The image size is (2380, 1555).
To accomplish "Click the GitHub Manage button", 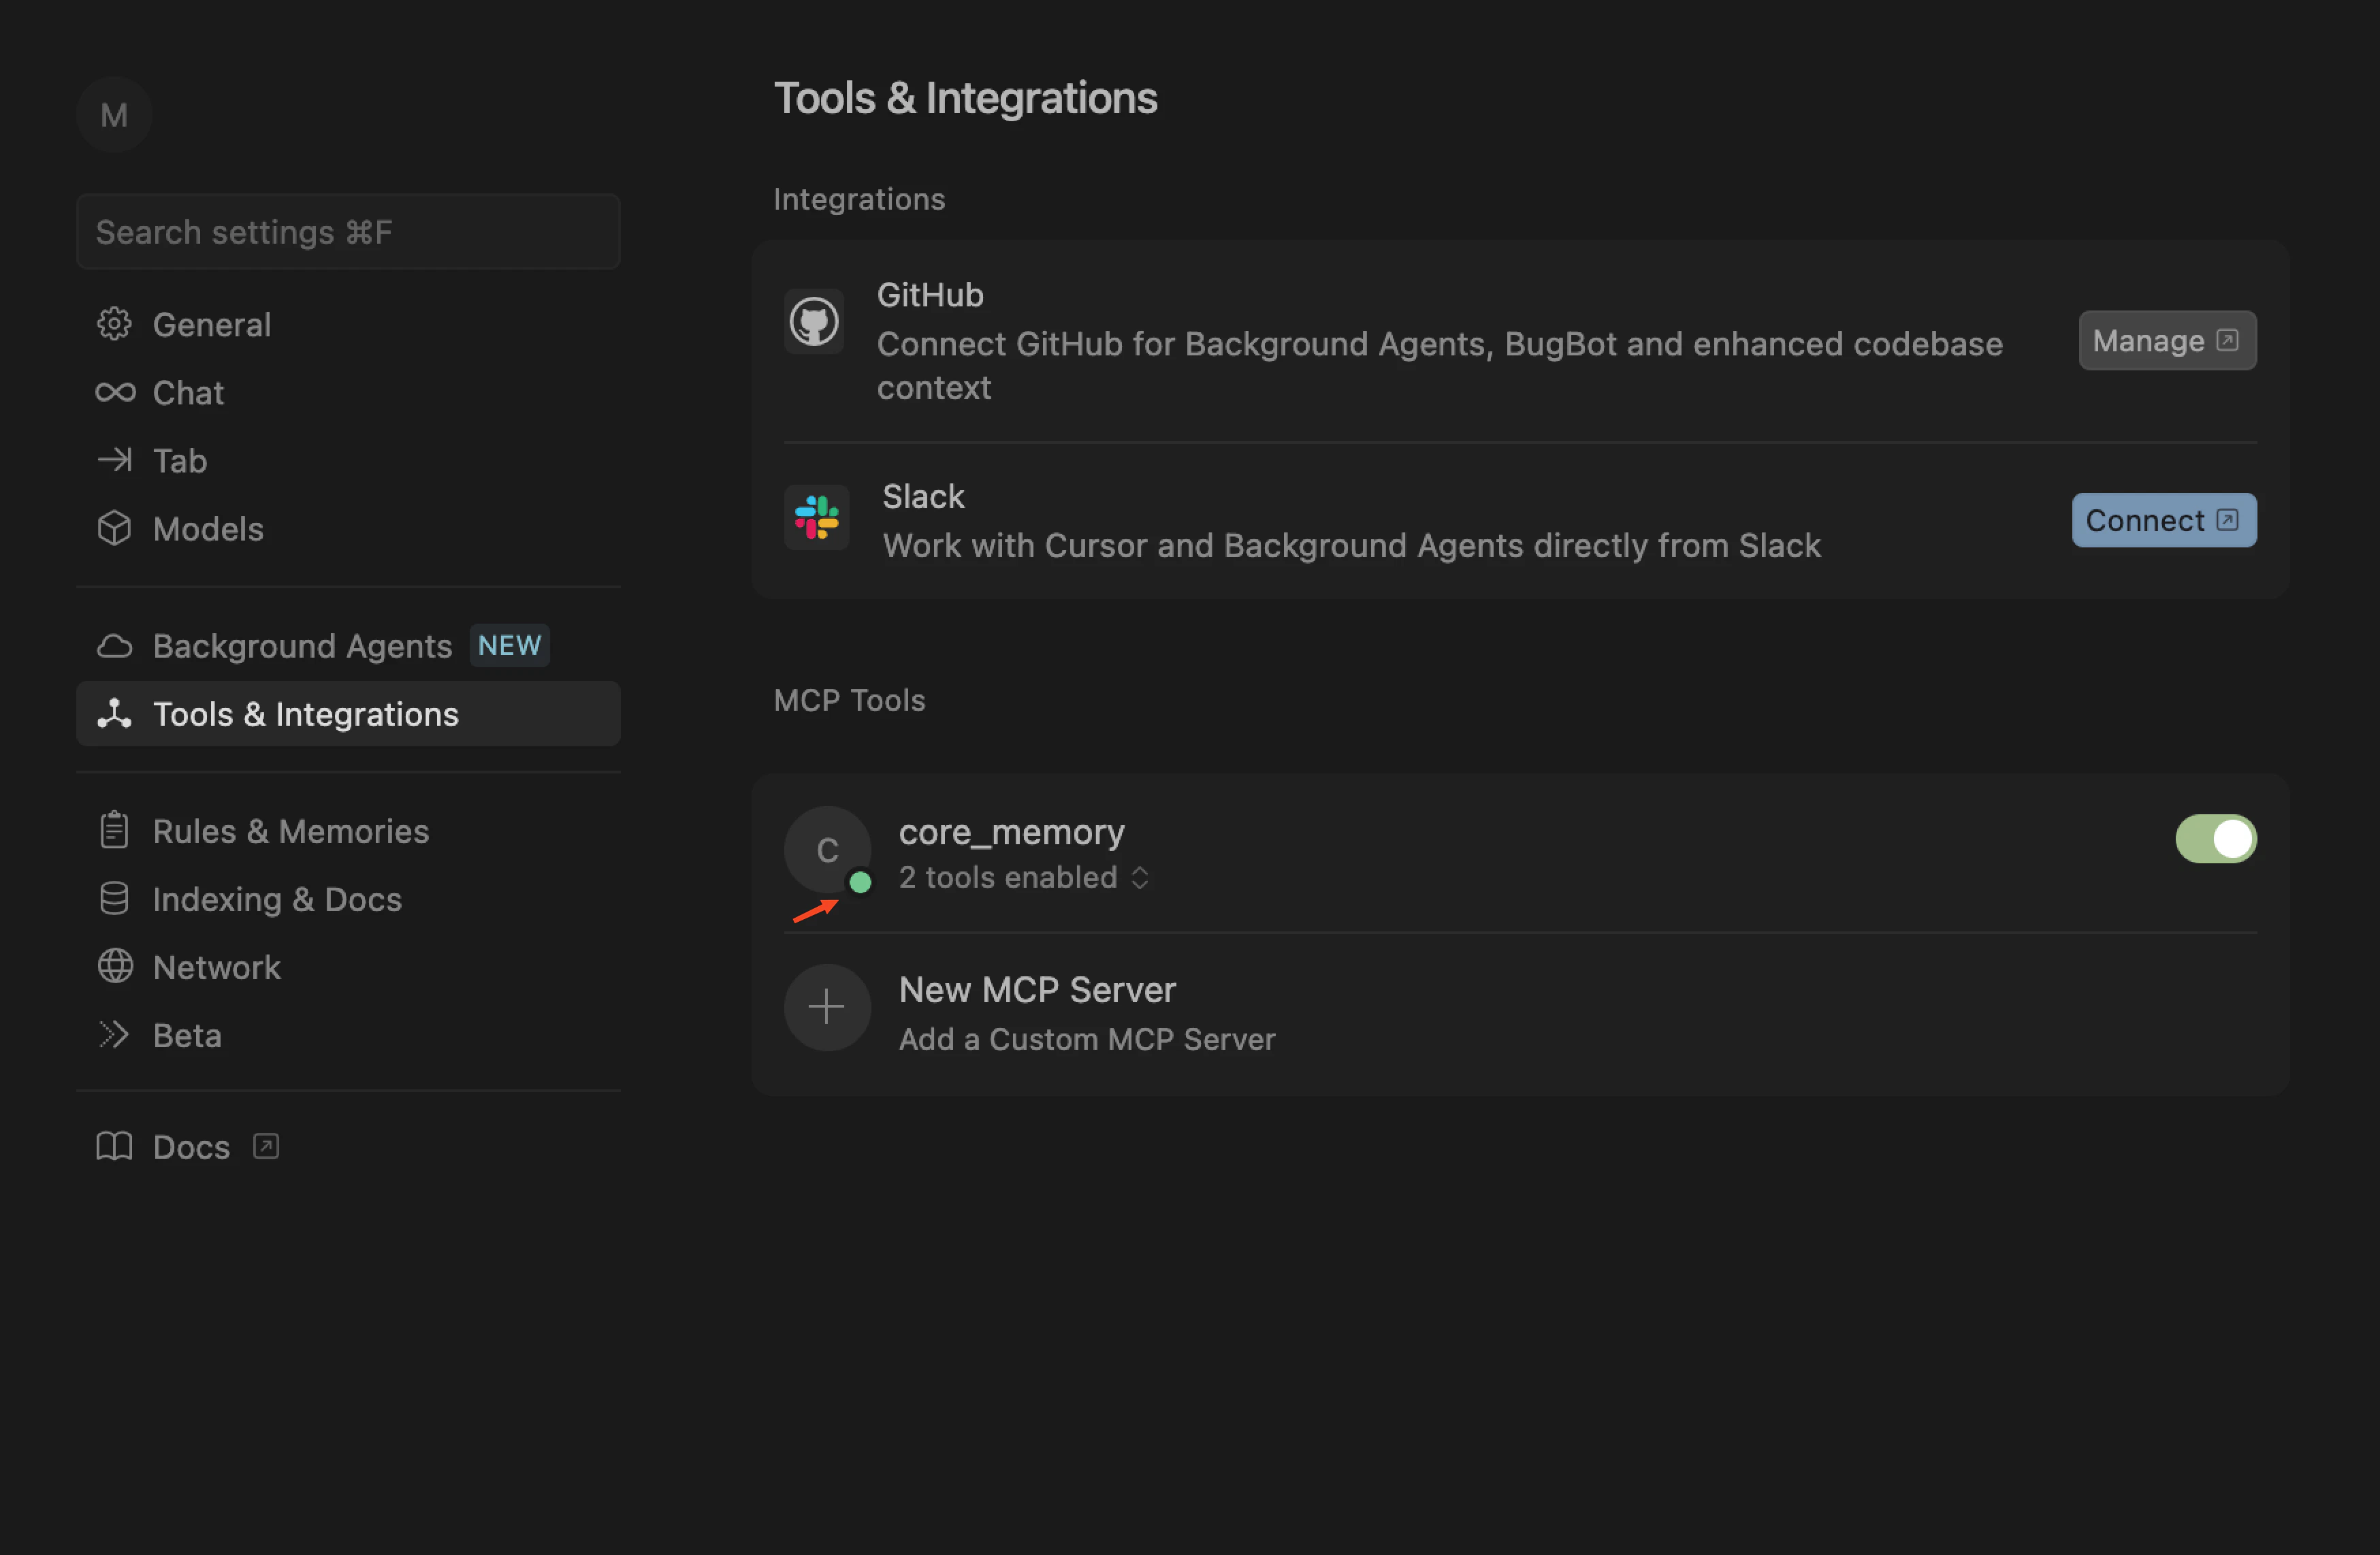I will pyautogui.click(x=2166, y=341).
